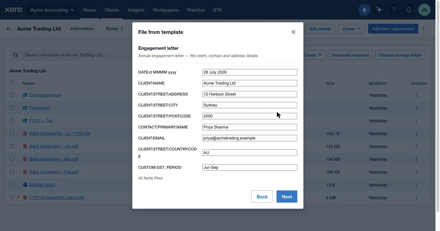This screenshot has height=231, width=440.
Task: Open actions menu for Bank statements – Q1 FY25.pdf
Action: pos(416,134)
